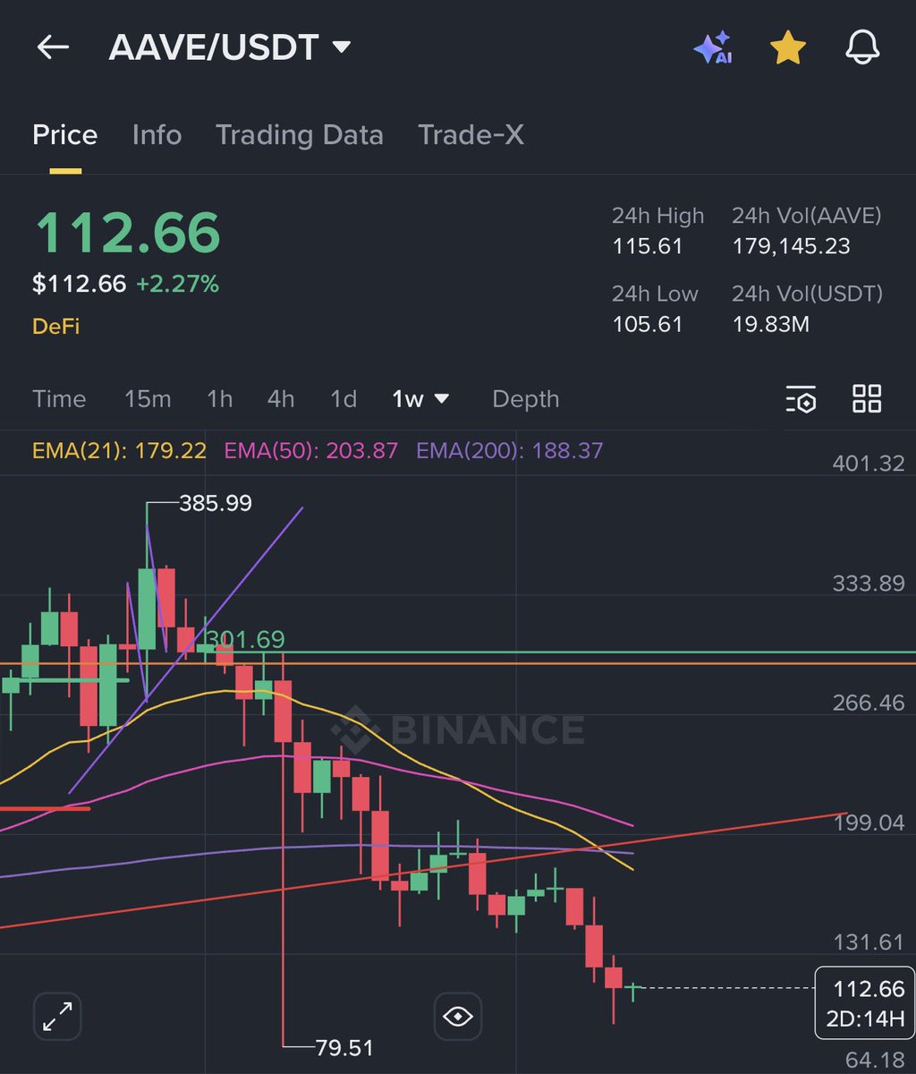
Task: Tap the EMA(21): 179.22 indicator label
Action: click(119, 450)
